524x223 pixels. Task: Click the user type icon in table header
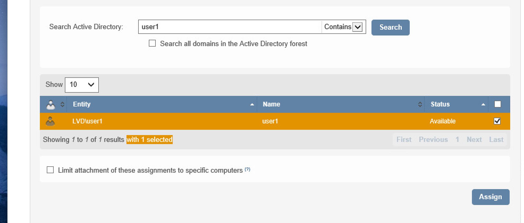(x=50, y=105)
